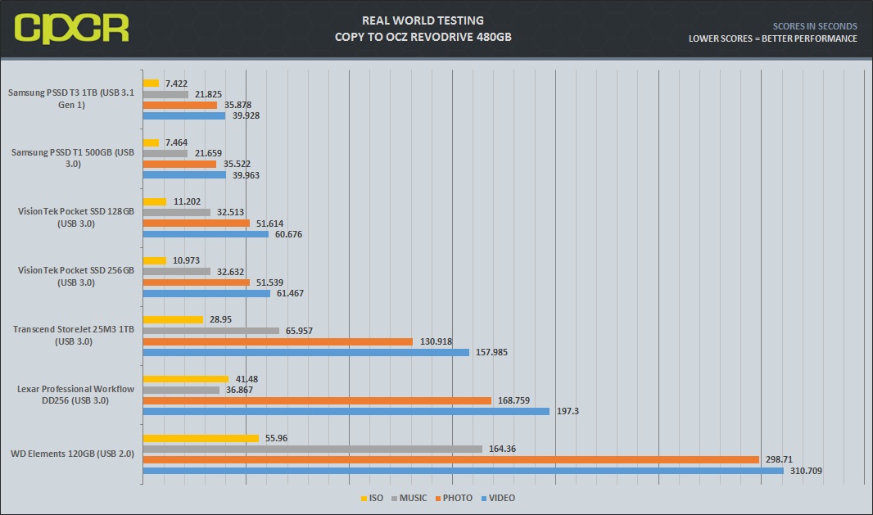This screenshot has height=515, width=873.
Task: Click the value "32.632"
Action: (x=230, y=272)
